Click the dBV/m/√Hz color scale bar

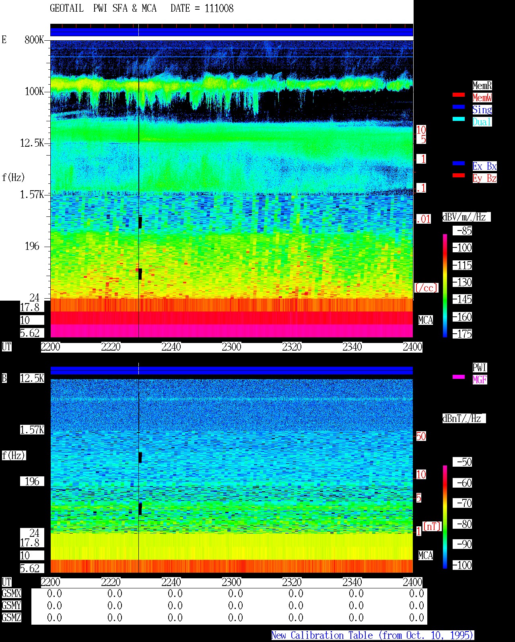pyautogui.click(x=445, y=285)
